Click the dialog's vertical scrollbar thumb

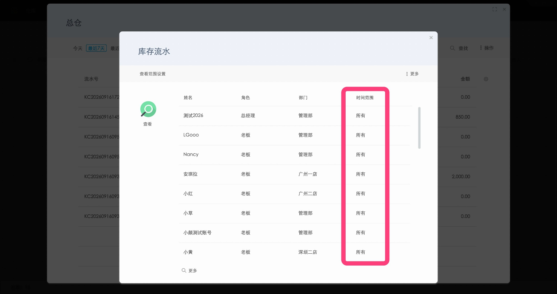[419, 128]
